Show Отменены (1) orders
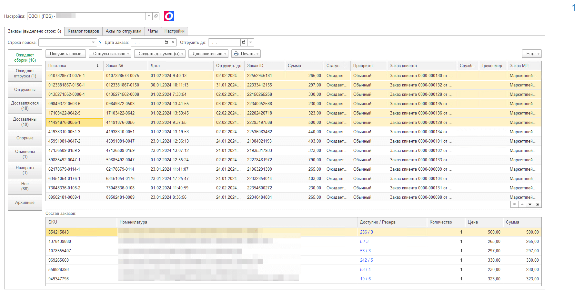 pos(25,154)
